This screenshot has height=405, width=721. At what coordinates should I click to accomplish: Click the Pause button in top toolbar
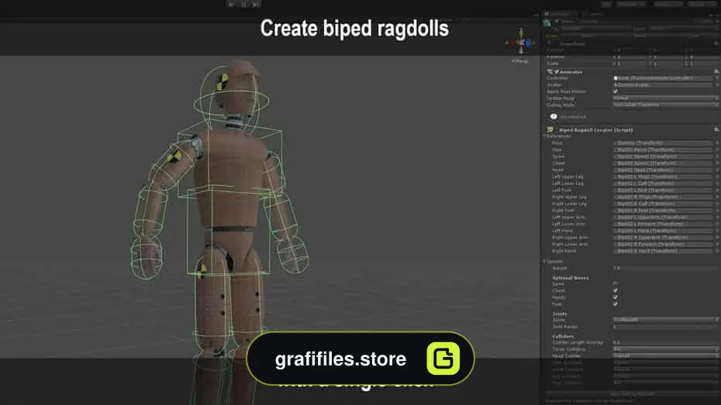(x=244, y=4)
